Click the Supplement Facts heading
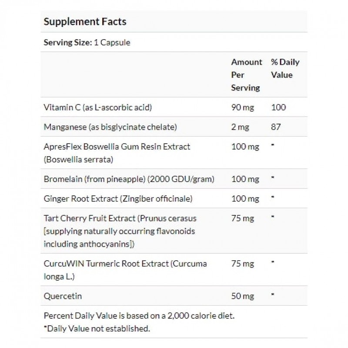This screenshot has width=348, height=348. tap(85, 22)
